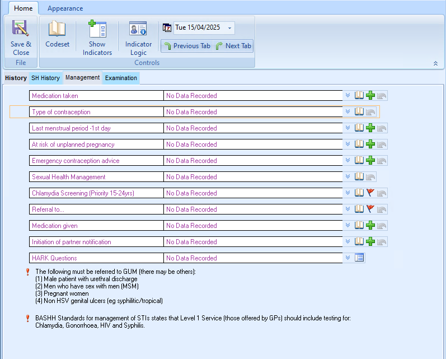
Task: Click At risk of unplanned pregnancy label
Action: coord(73,144)
